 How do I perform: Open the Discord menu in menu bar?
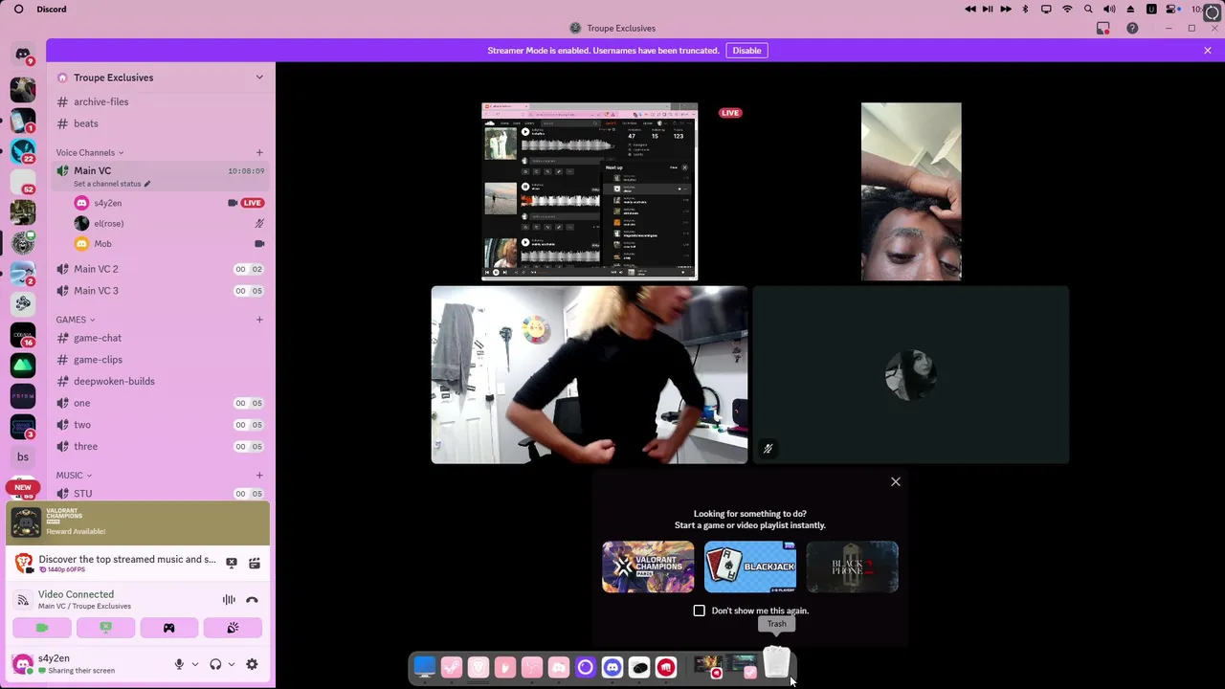point(52,10)
